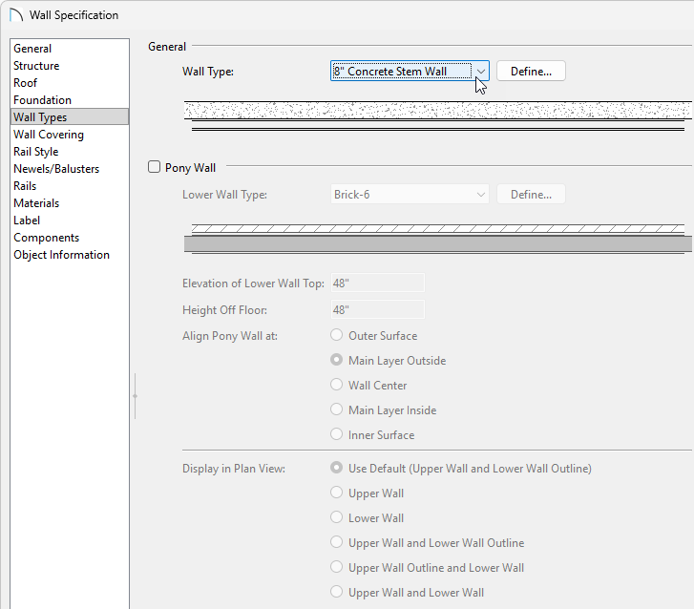
Task: Click the panel splitter handle
Action: click(135, 396)
